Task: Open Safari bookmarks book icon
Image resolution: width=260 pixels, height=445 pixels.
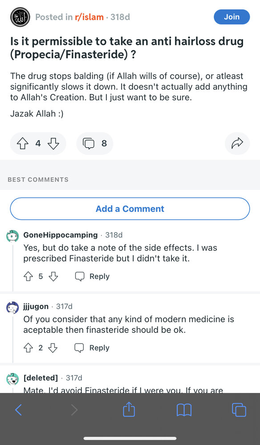Action: coord(184,410)
